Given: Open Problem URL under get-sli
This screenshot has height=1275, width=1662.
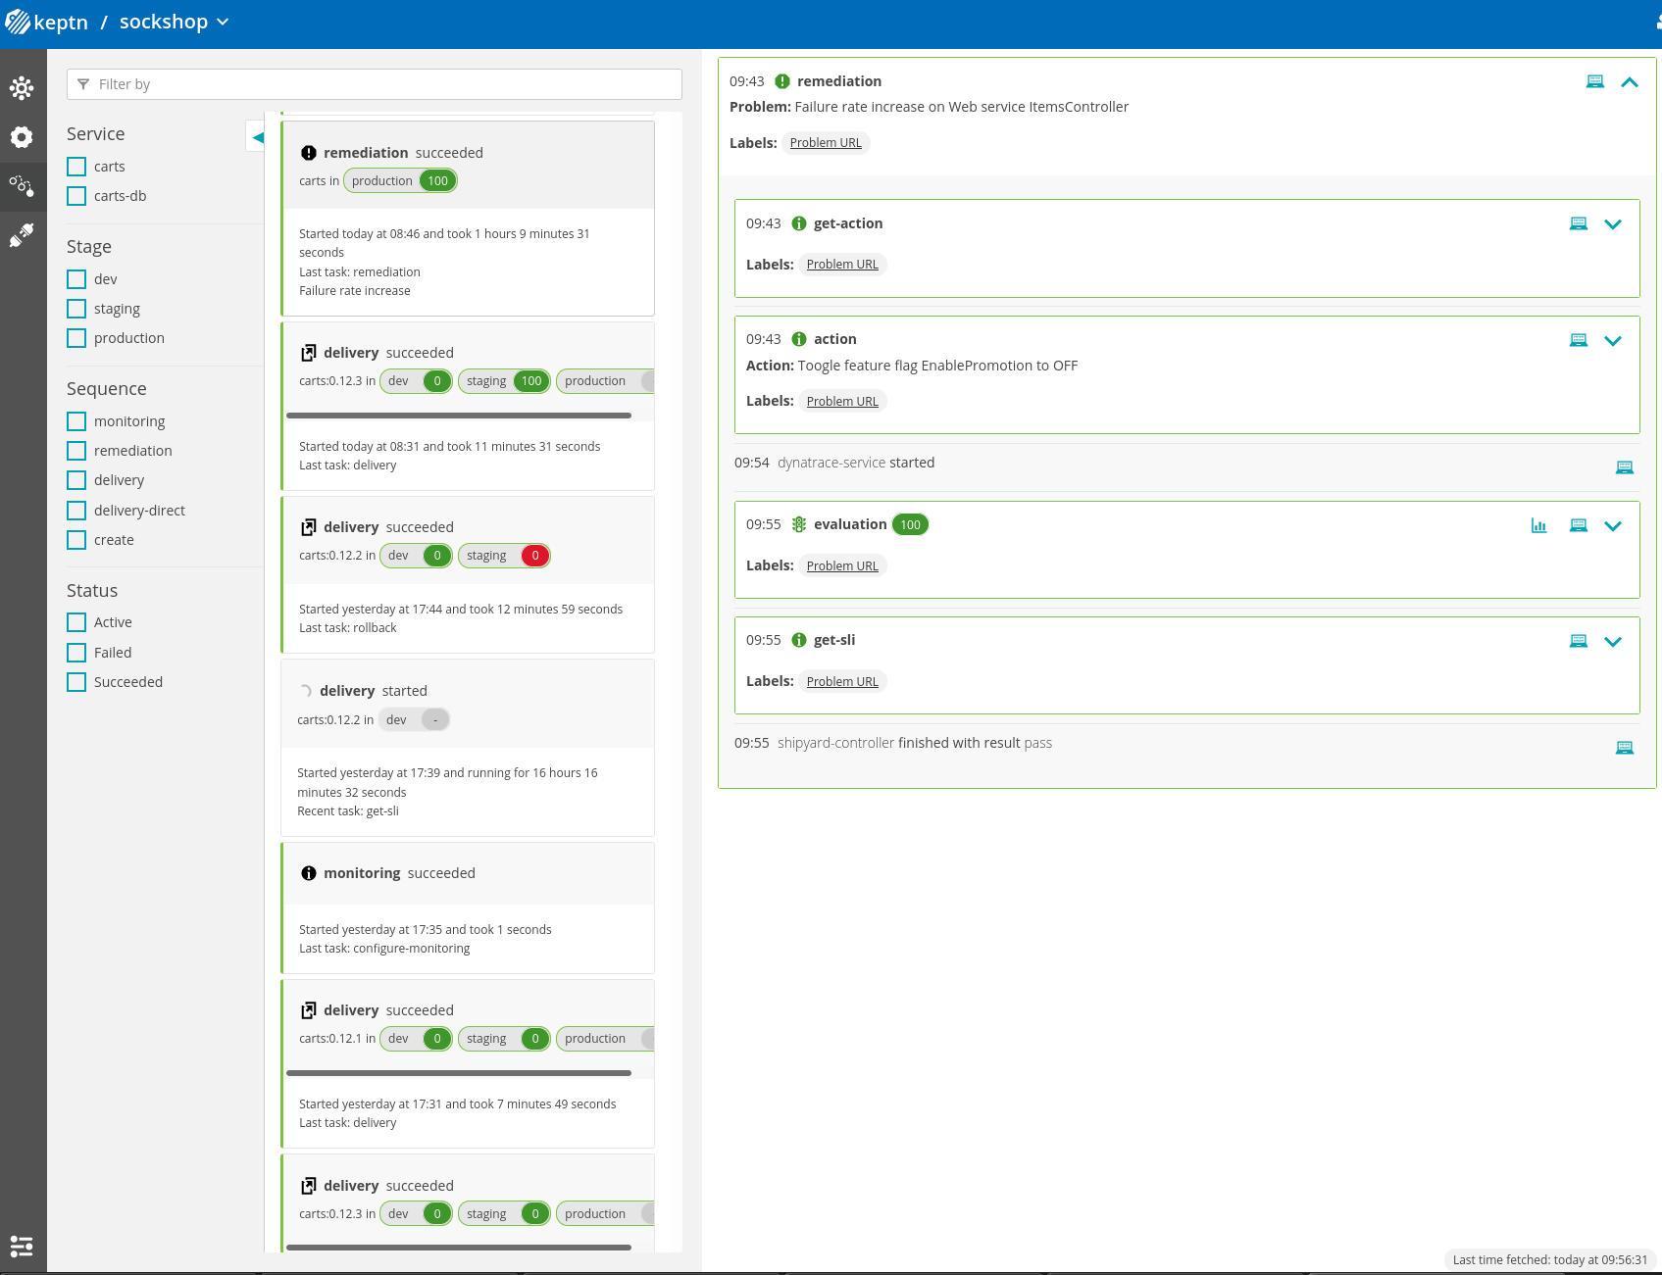Looking at the screenshot, I should pyautogui.click(x=842, y=682).
